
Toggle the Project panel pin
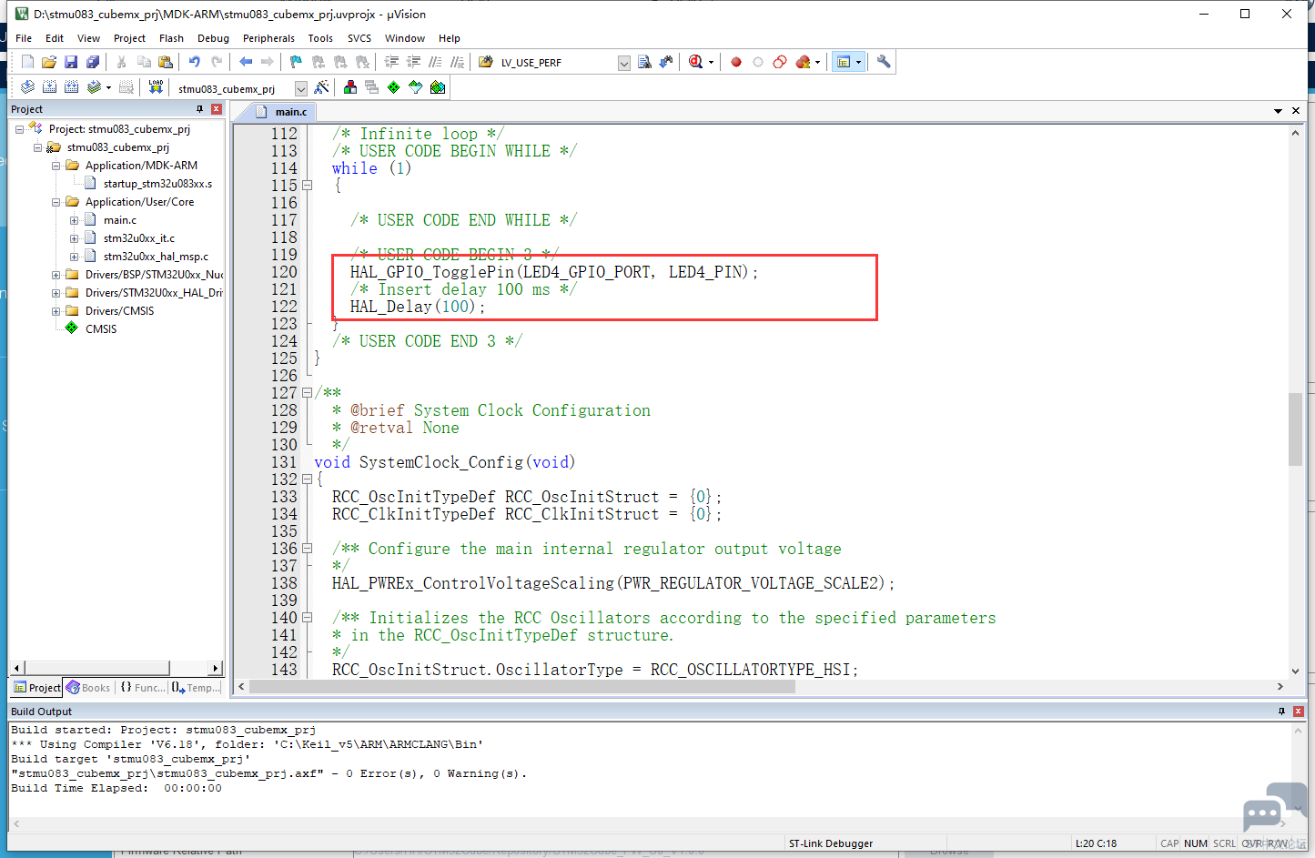coord(200,109)
